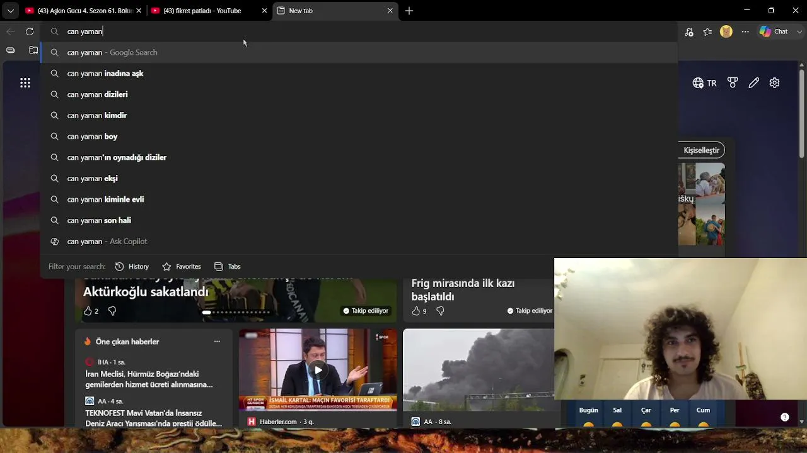Viewport: 807px width, 453px height.
Task: Toggle Takip ediliyor on Frig mirasında article
Action: click(x=530, y=311)
